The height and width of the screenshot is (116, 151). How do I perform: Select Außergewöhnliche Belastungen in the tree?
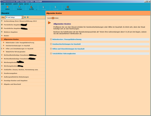coord(16,77)
